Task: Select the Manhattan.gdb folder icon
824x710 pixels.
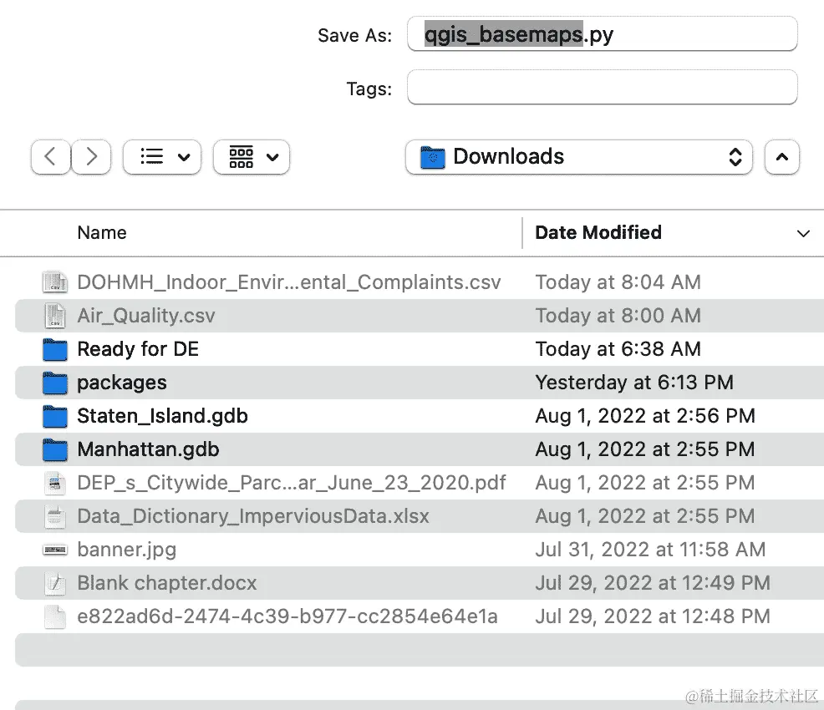Action: pos(55,450)
